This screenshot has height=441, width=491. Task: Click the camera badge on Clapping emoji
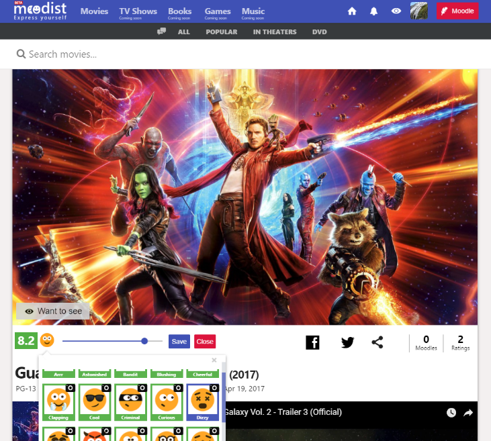point(71,388)
